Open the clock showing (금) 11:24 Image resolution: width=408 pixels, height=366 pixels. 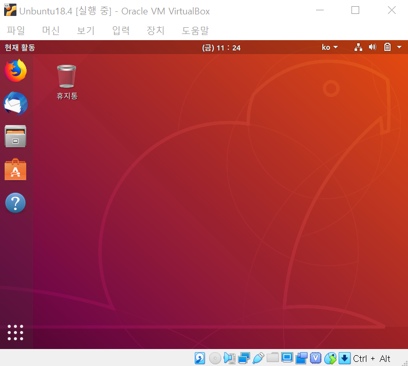(221, 48)
